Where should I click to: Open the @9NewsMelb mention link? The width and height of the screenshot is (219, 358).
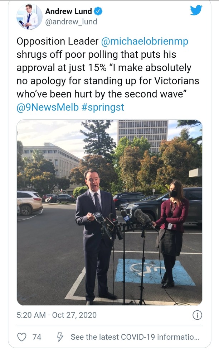[47, 107]
